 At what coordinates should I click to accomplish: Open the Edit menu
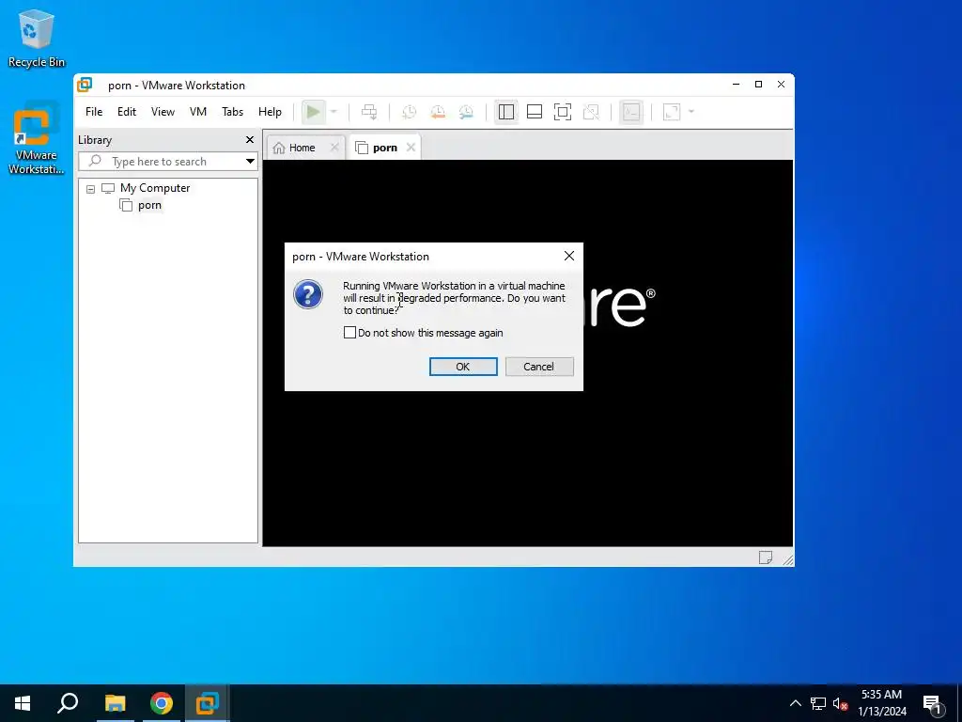click(x=127, y=112)
